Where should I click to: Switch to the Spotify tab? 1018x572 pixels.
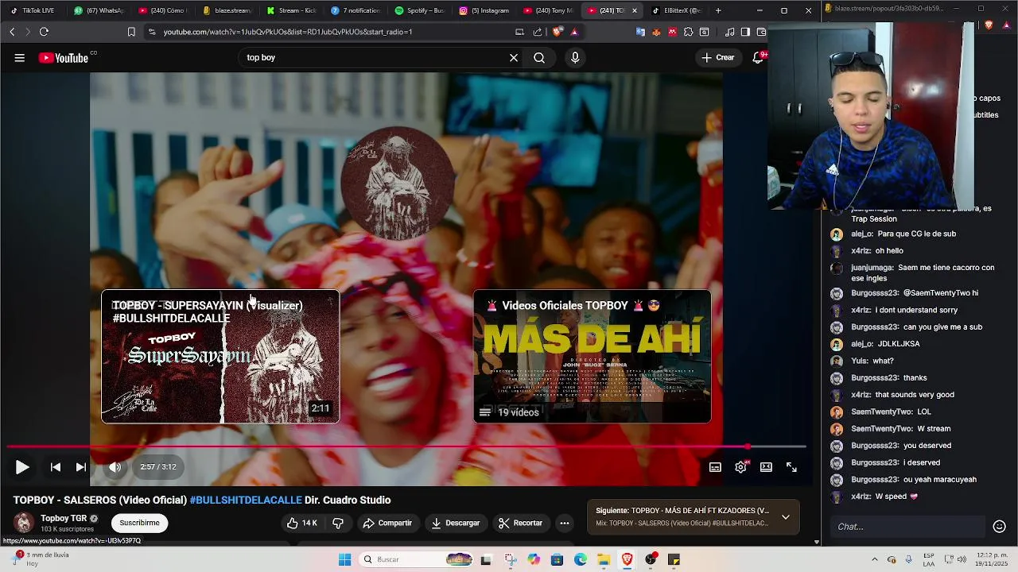pos(421,10)
